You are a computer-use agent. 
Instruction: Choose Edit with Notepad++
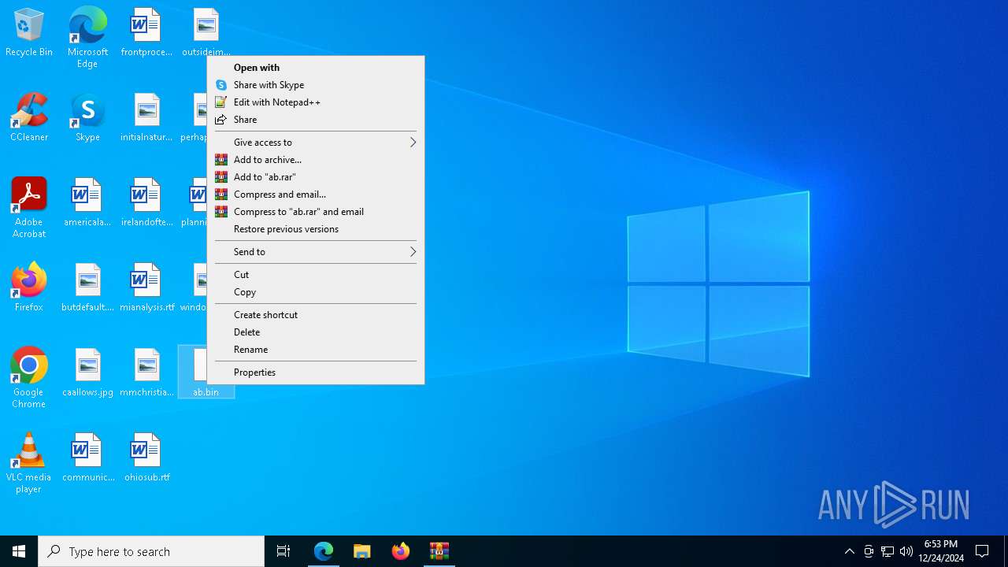pyautogui.click(x=315, y=102)
